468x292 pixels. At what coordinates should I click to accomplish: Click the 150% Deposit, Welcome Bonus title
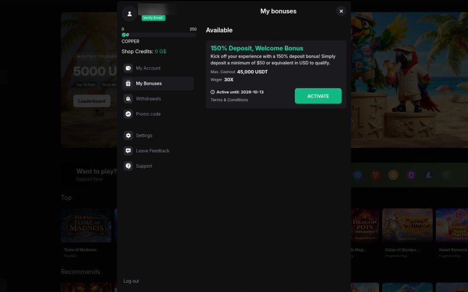(x=257, y=48)
